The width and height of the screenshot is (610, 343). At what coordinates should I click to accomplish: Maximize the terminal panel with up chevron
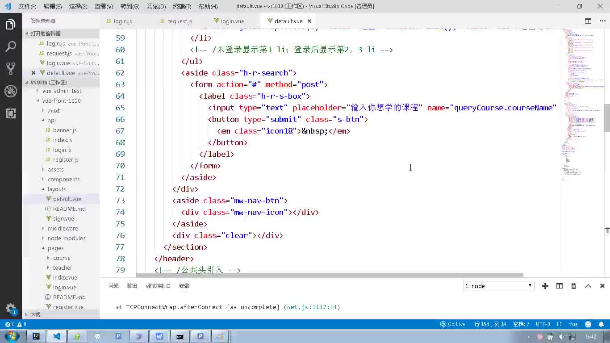[x=588, y=286]
